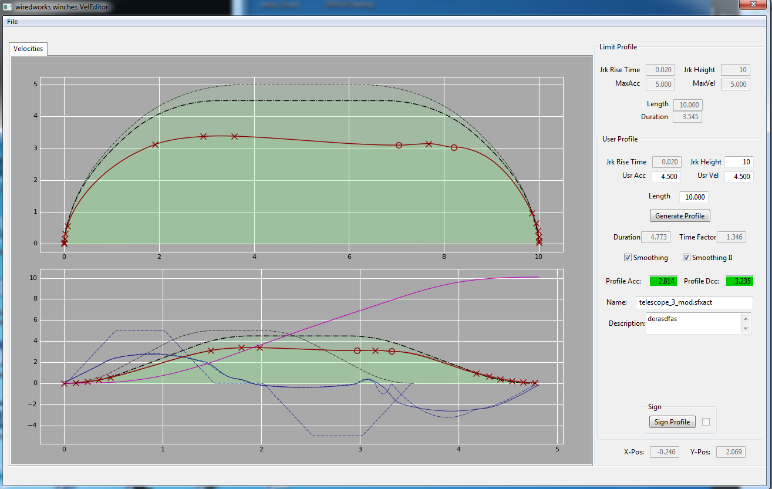Click the X-Pos readout -0.246

[665, 453]
